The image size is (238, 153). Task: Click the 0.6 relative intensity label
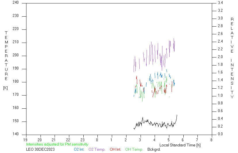[220, 111]
